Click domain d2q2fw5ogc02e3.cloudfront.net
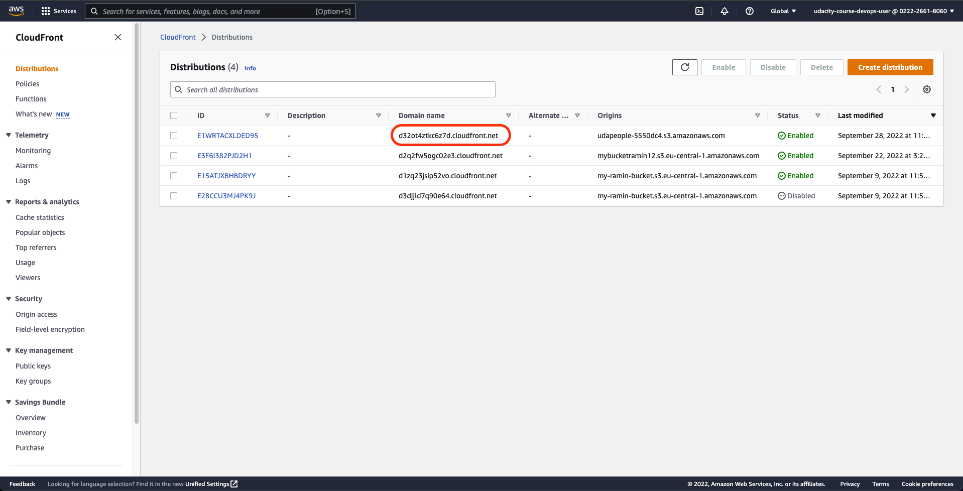The width and height of the screenshot is (963, 491). [450, 156]
